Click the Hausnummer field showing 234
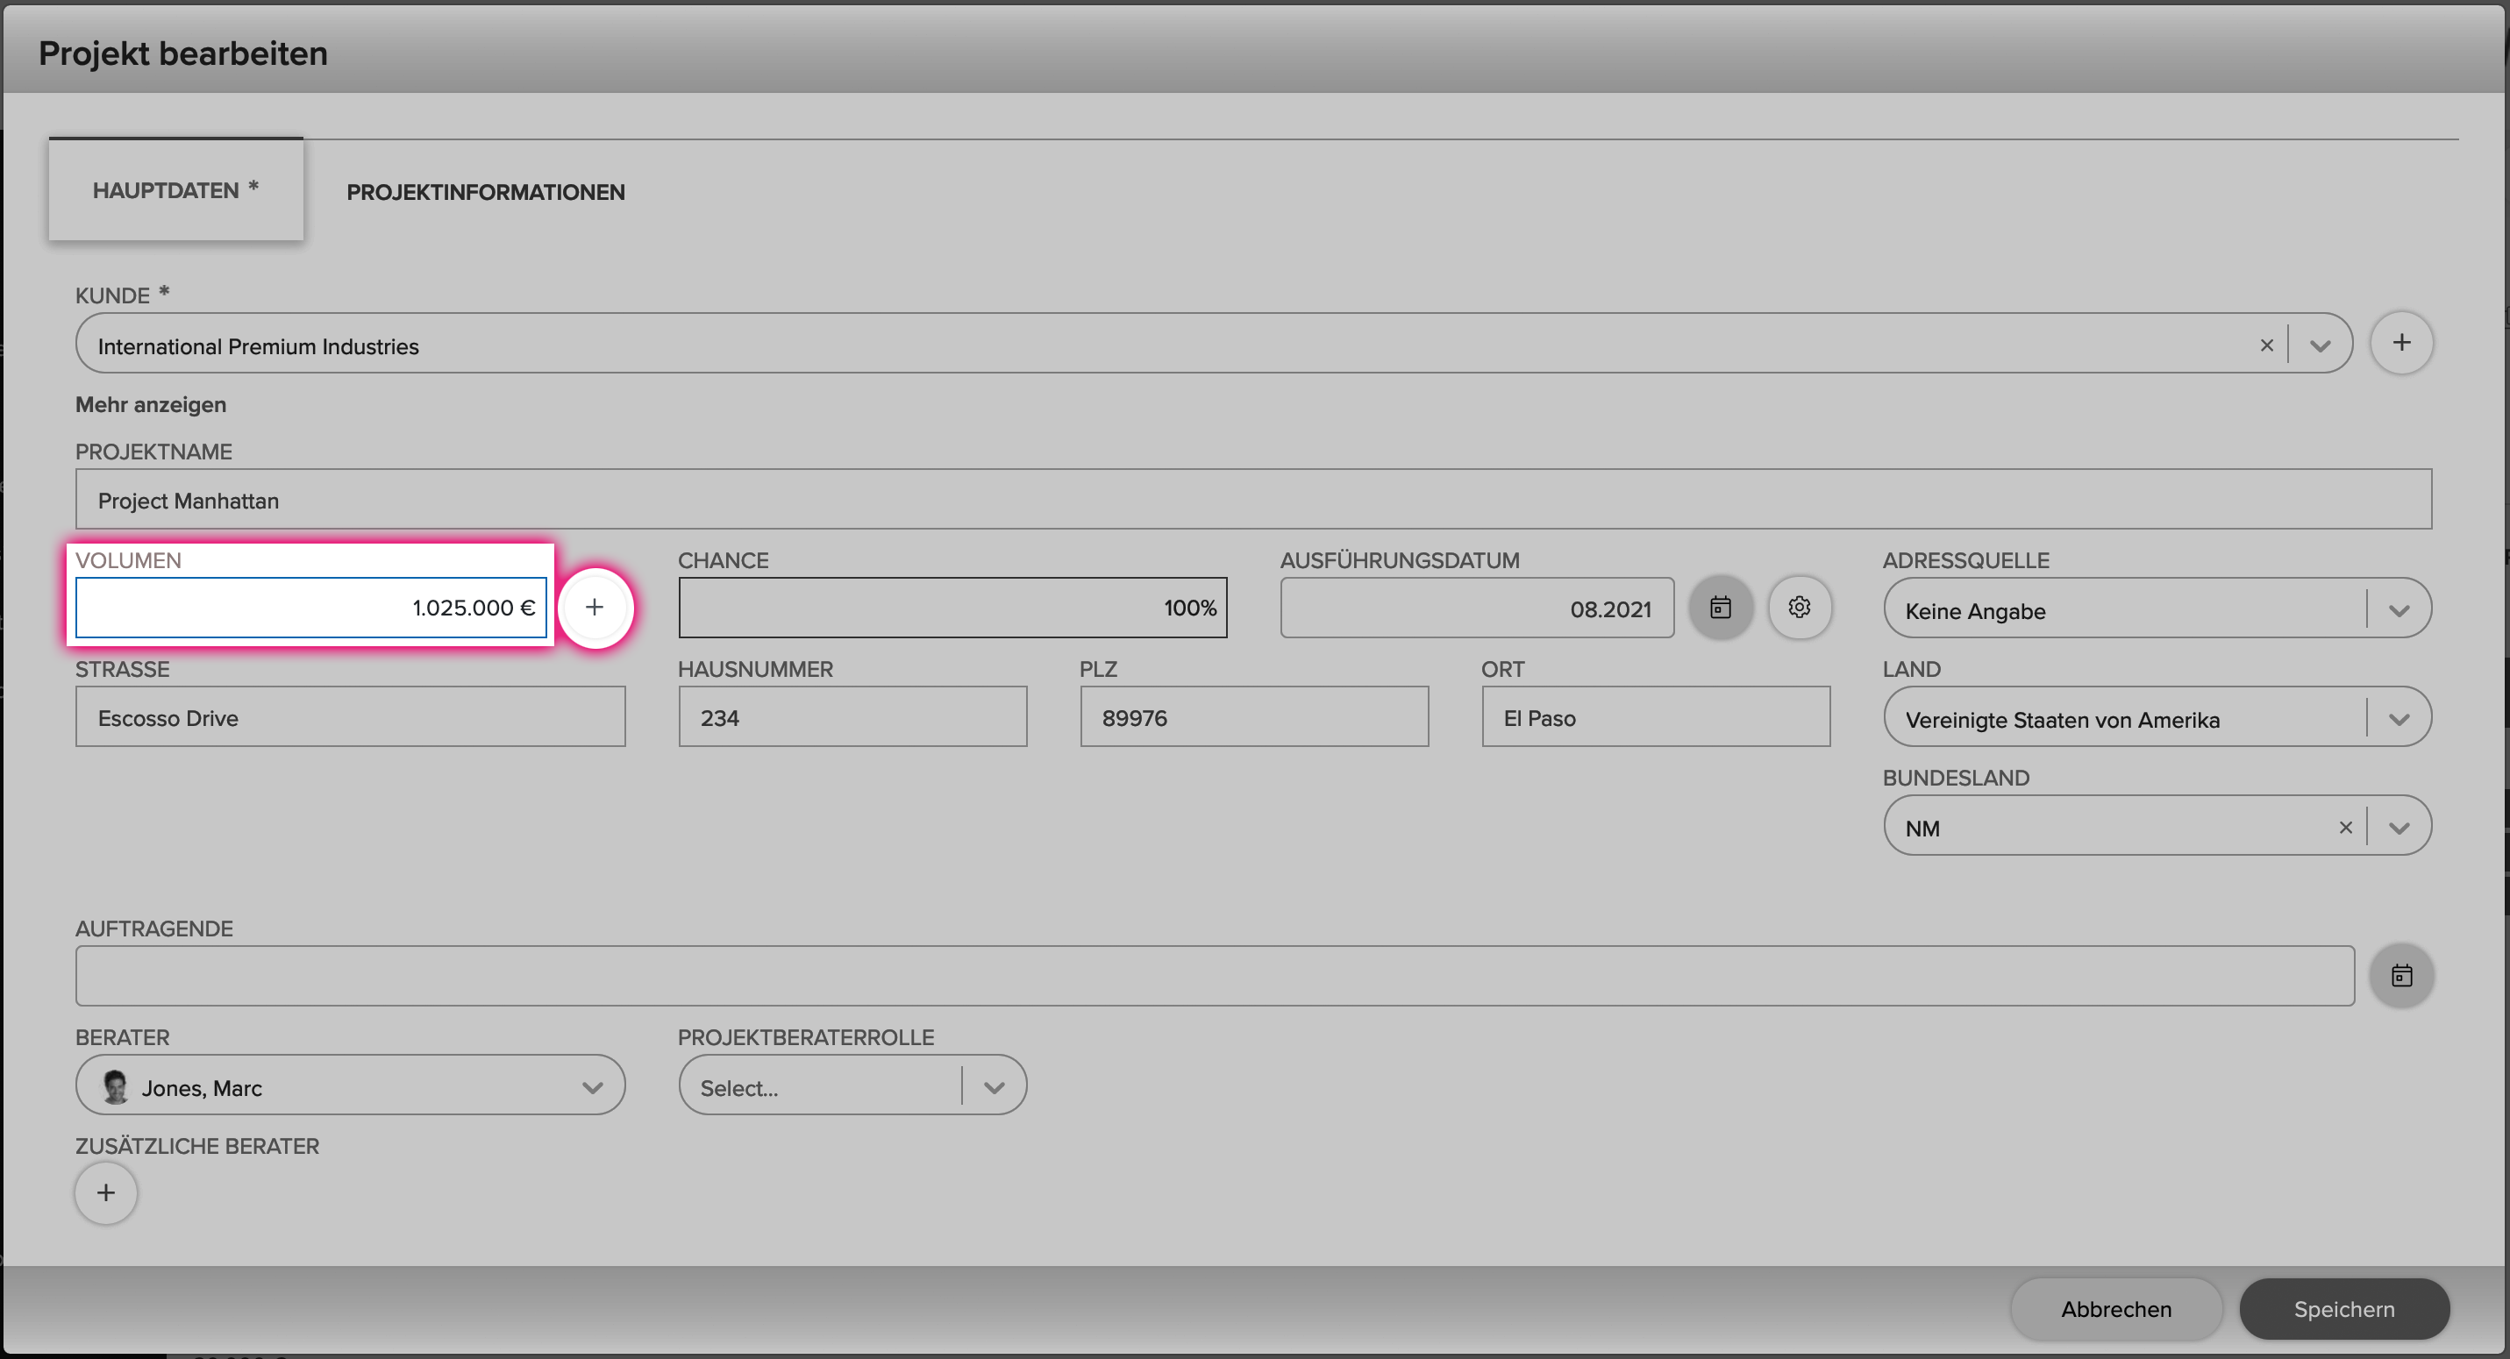Image resolution: width=2510 pixels, height=1359 pixels. pos(852,717)
